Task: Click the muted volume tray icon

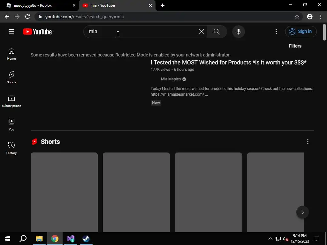Action: (285, 239)
